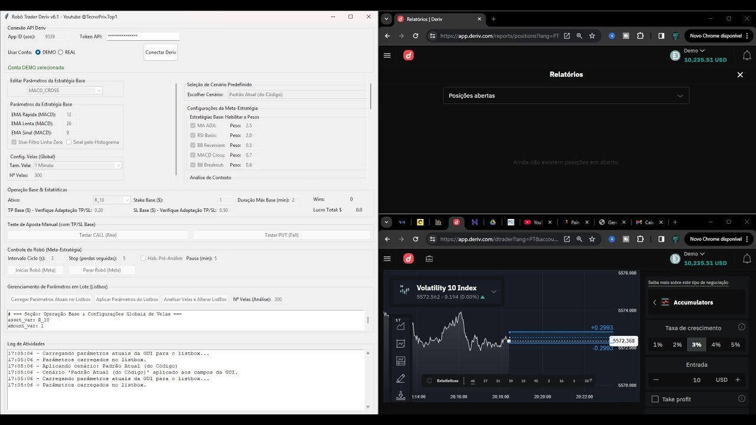Click the red Deriv logo icon in the header
This screenshot has height=425, width=756.
click(x=408, y=258)
